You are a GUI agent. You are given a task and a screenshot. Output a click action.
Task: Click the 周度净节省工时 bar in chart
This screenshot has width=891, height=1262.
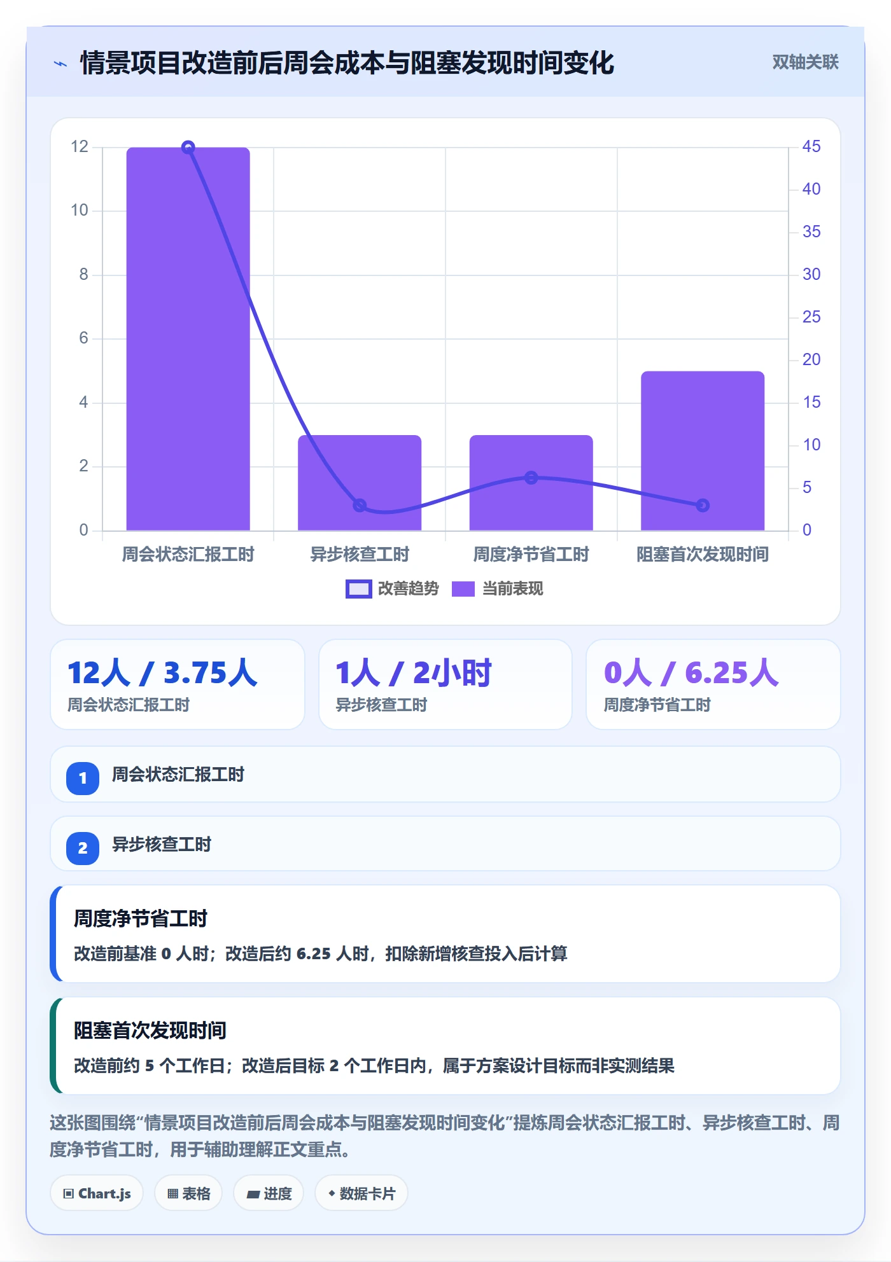[x=531, y=483]
